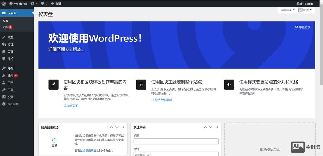The width and height of the screenshot is (323, 156).
Task: Toggle collapse of 快速草稿 panel
Action: [x=217, y=127]
